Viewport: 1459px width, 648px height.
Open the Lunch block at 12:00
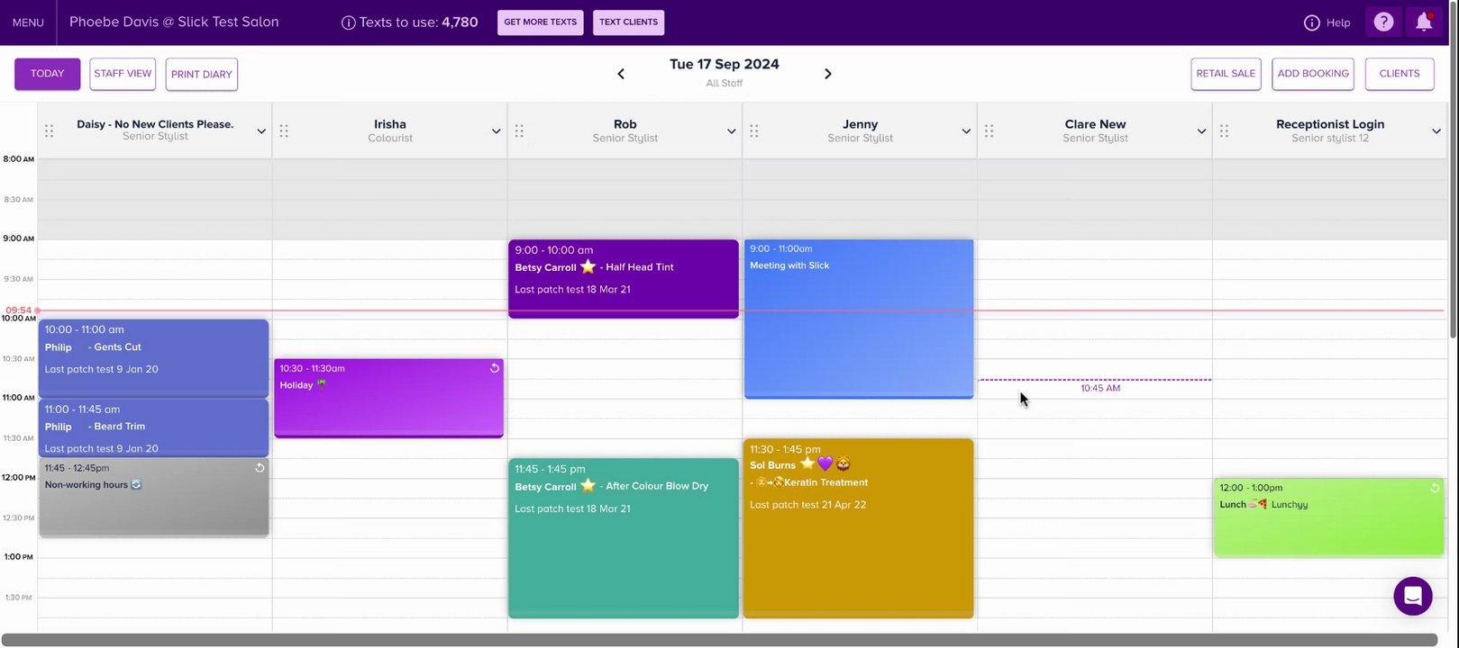click(1329, 517)
